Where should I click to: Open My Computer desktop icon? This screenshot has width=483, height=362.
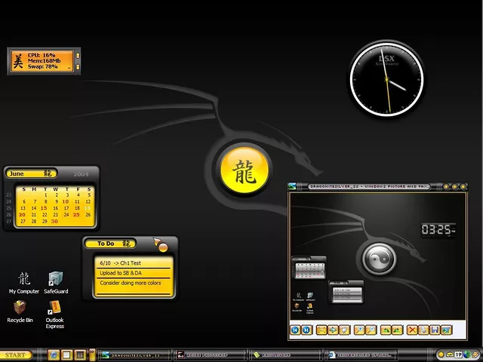[x=23, y=280]
